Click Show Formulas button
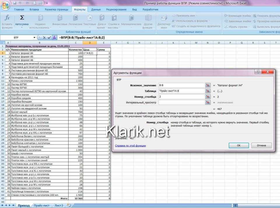Viewport: 280px width, 208px height. tap(266, 16)
